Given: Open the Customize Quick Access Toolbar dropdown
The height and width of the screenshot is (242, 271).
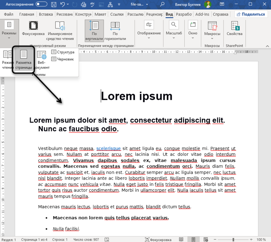Looking at the screenshot, I should click(119, 4).
